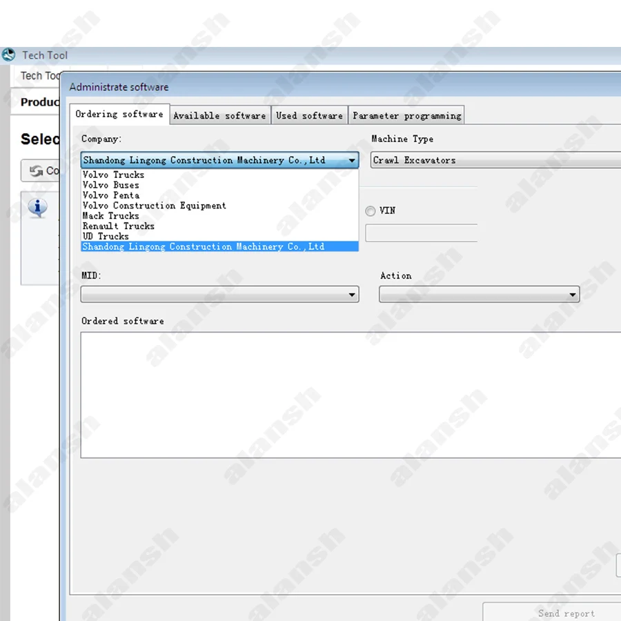Switch to the Ordering software tab
621x621 pixels.
point(119,115)
